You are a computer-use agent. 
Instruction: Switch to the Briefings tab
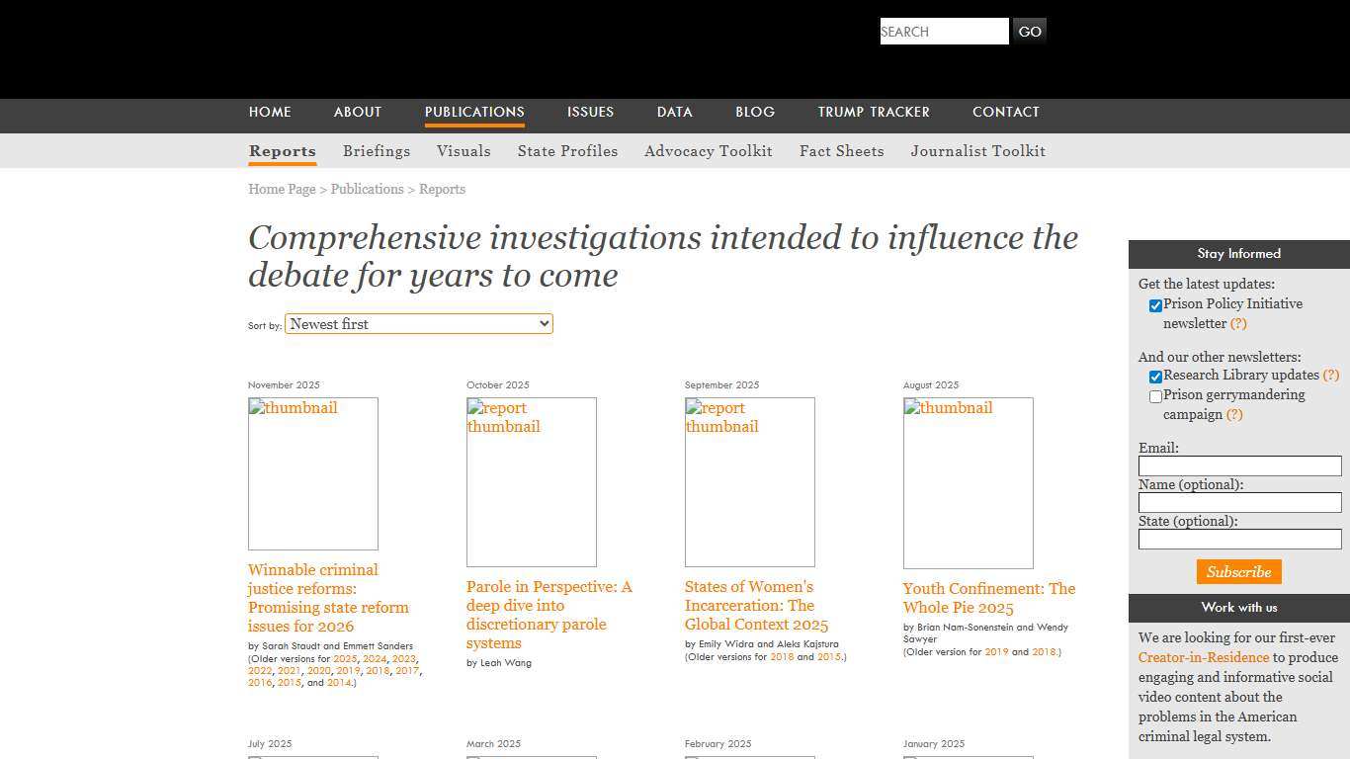pos(377,151)
